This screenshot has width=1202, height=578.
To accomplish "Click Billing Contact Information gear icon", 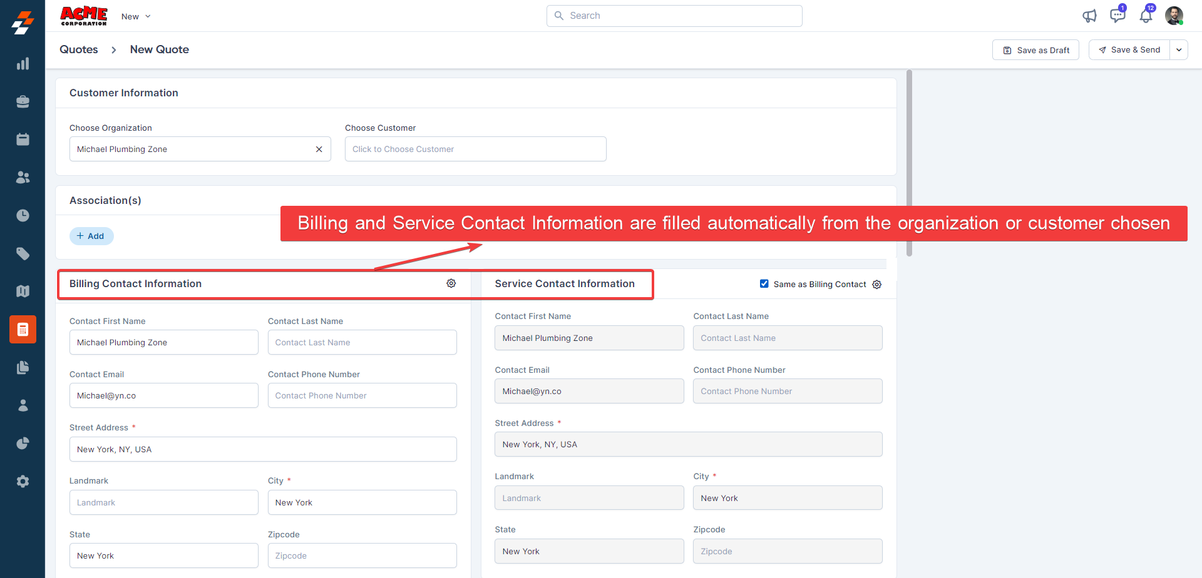I will pyautogui.click(x=451, y=283).
